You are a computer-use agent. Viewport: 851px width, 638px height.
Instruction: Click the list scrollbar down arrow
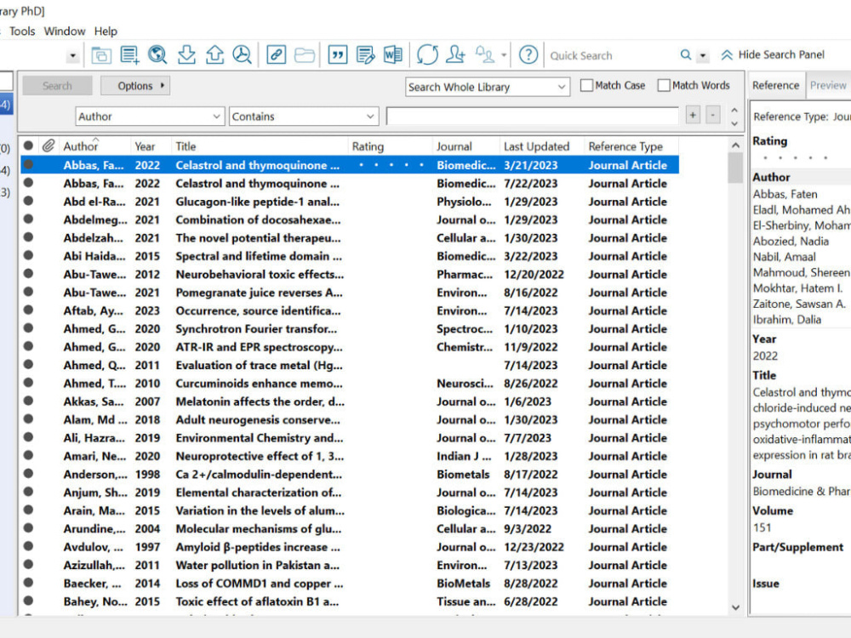[735, 607]
